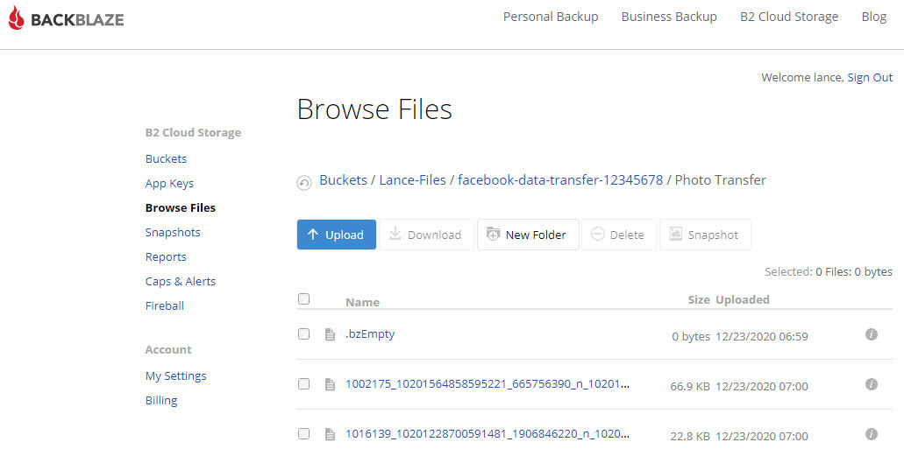Open Reports in the sidebar
This screenshot has width=904, height=456.
[x=166, y=256]
